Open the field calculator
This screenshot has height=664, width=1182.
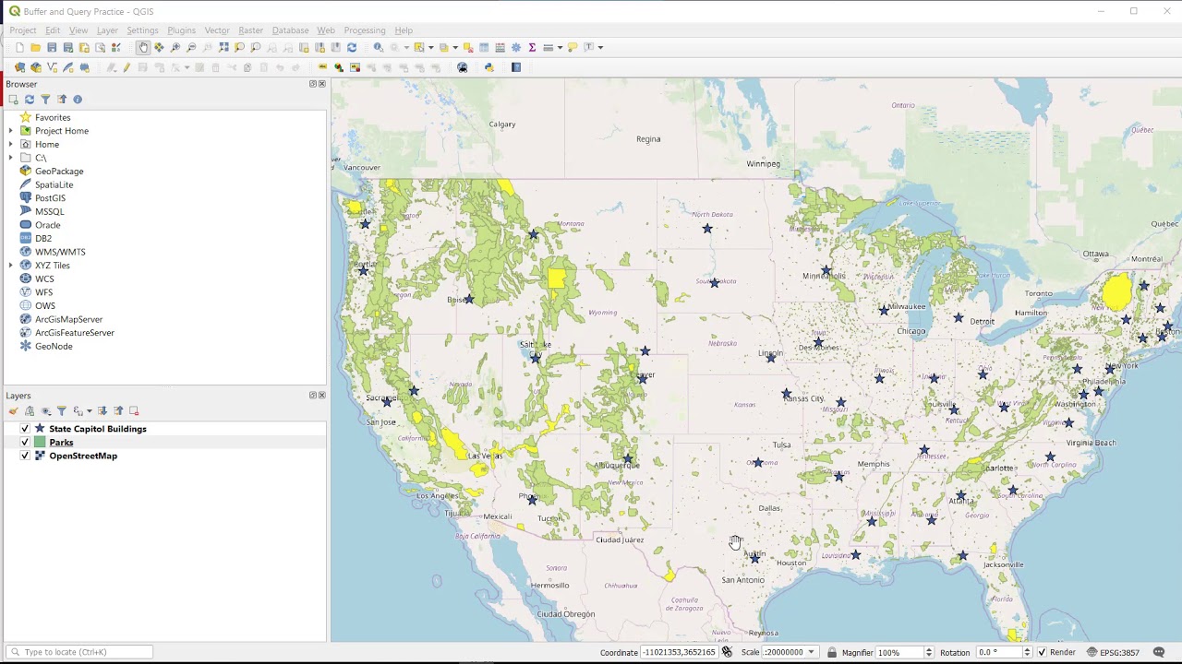tap(500, 47)
